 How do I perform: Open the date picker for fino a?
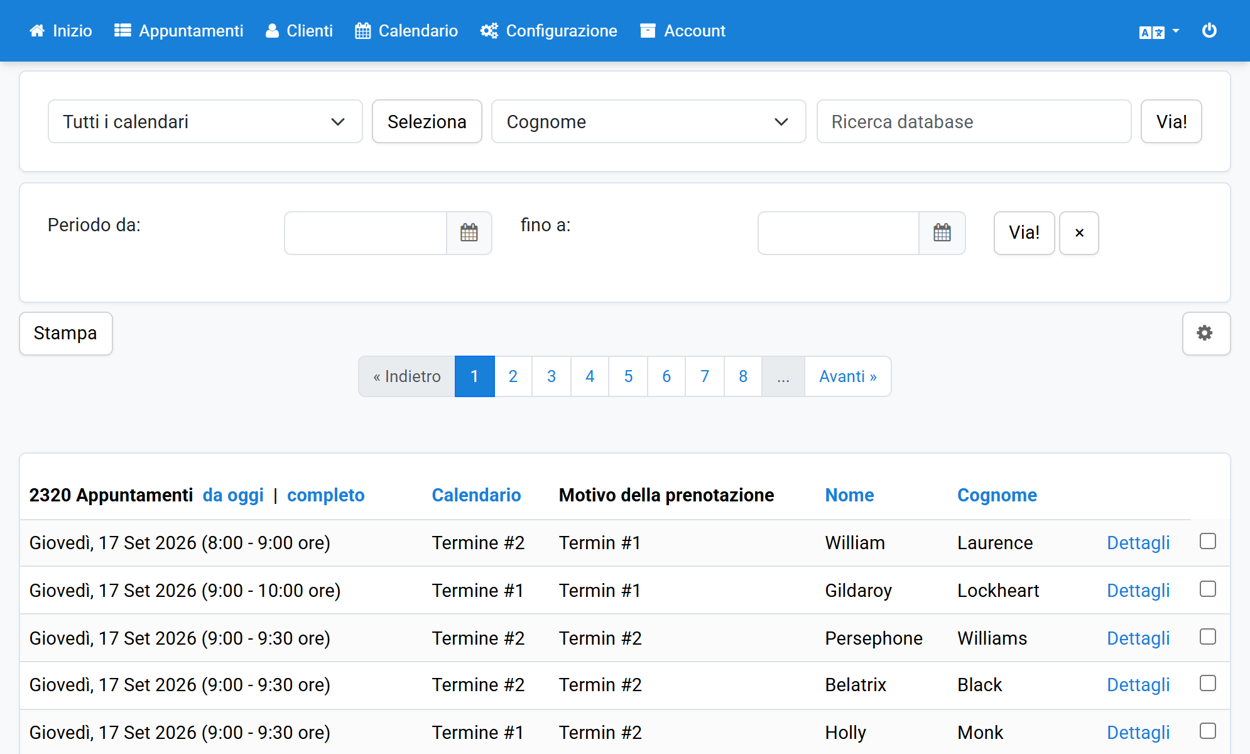942,233
